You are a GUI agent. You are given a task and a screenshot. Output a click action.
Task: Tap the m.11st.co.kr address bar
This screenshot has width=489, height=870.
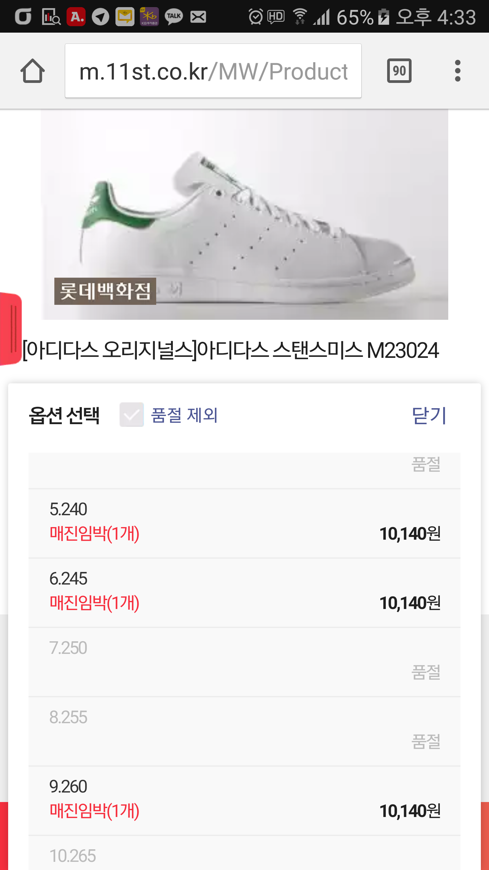point(213,71)
